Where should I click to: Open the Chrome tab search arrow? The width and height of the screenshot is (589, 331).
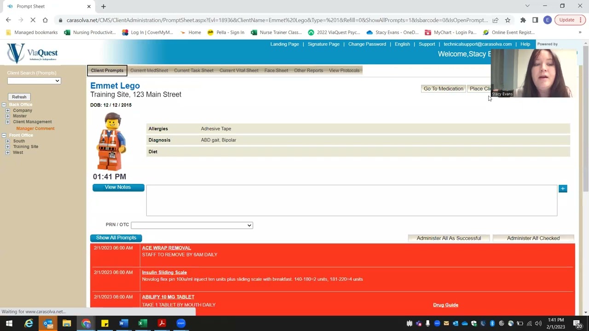[x=527, y=6]
